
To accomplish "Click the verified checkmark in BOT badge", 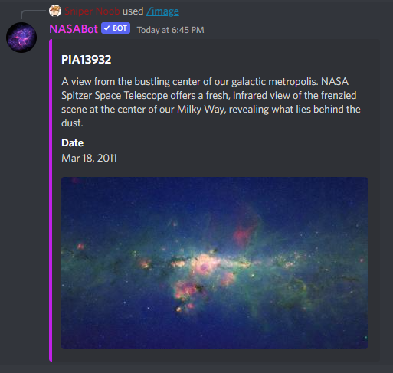I will (x=106, y=28).
